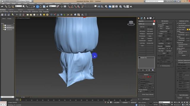The image size is (190, 106).
Task: Click the TurboSmooth modifier button
Action: (142, 41)
